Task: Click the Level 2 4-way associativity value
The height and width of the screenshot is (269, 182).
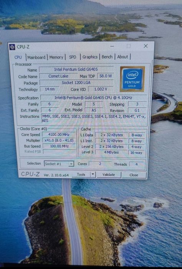Action: 137,147
